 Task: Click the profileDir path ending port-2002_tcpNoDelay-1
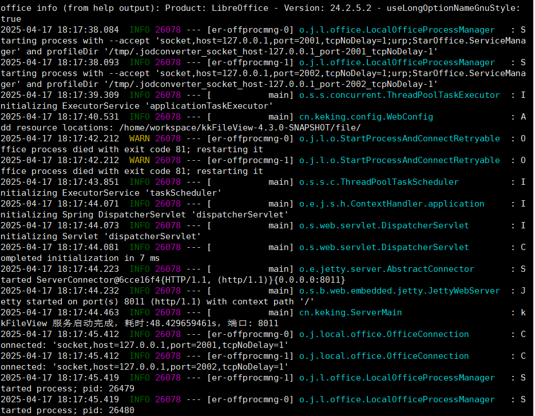pyautogui.click(x=271, y=84)
